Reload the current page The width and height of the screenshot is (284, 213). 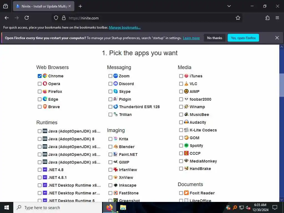coord(27,18)
